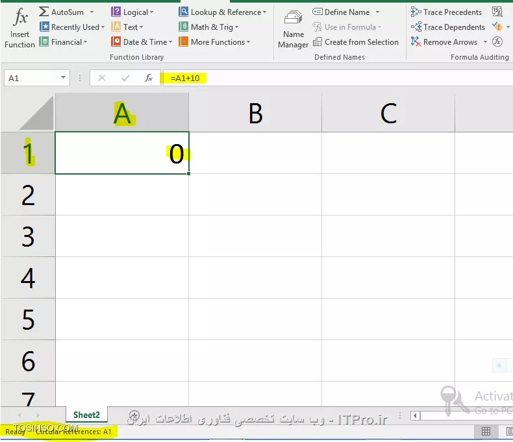Expand the Error Checking dropdown arrow
The height and width of the screenshot is (442, 513).
coord(508,27)
